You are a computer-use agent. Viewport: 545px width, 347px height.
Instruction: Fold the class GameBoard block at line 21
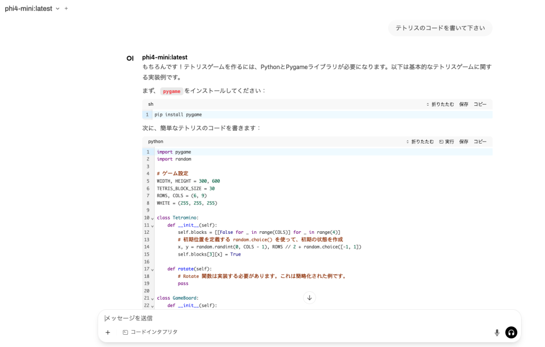pyautogui.click(x=152, y=299)
